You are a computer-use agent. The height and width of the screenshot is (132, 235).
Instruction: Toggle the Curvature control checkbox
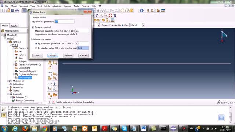point(33,27)
